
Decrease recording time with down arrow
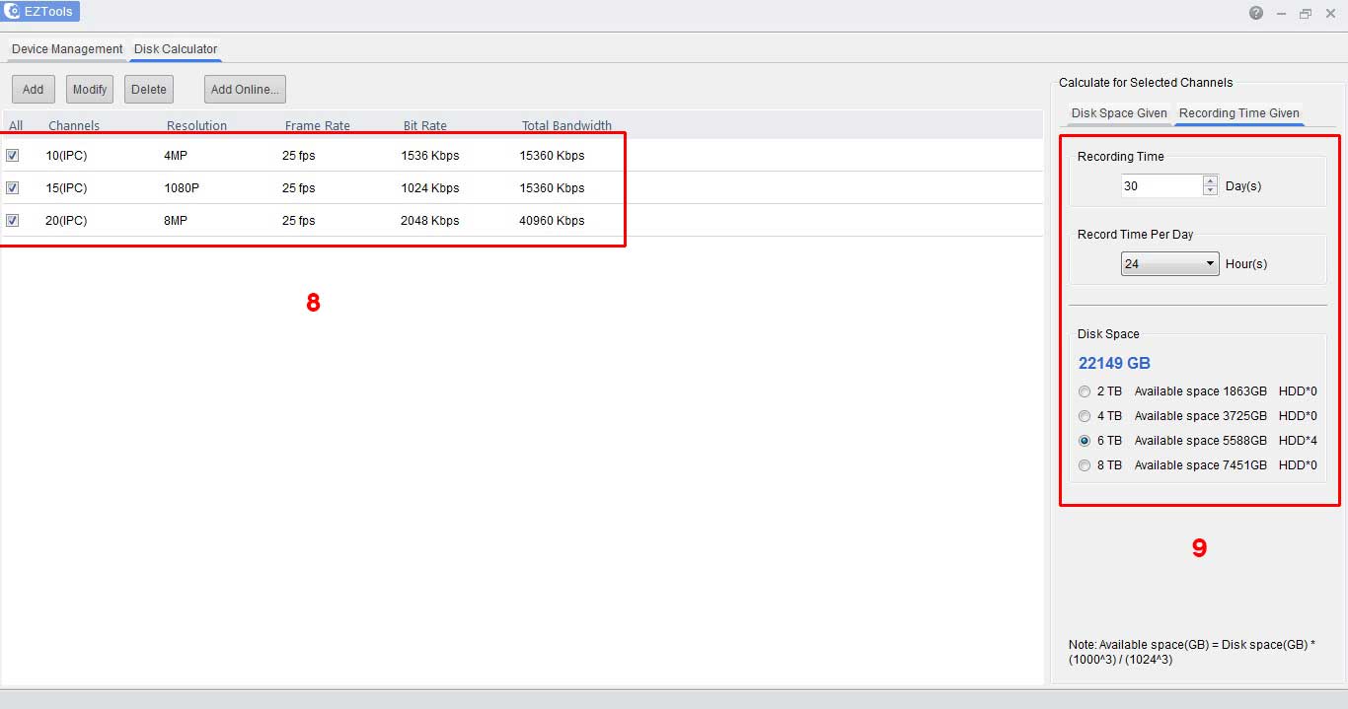[x=1210, y=190]
